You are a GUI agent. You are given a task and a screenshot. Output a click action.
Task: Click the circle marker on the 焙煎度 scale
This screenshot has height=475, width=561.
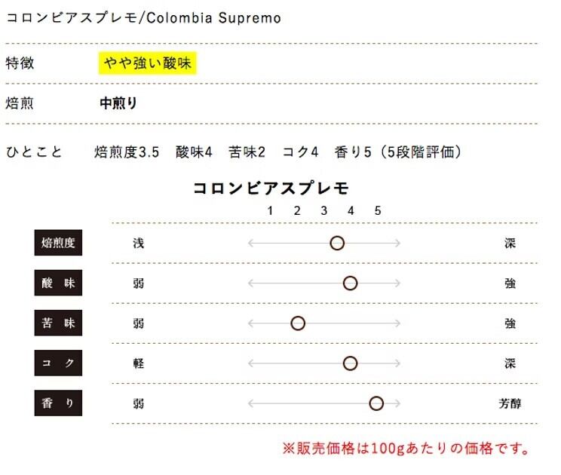tap(337, 243)
